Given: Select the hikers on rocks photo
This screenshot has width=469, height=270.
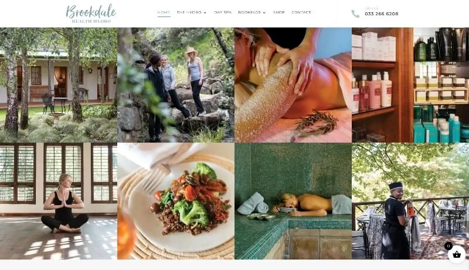Looking at the screenshot, I should coord(176,85).
